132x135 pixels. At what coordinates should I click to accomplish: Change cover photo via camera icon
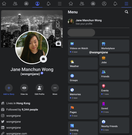[58, 44]
